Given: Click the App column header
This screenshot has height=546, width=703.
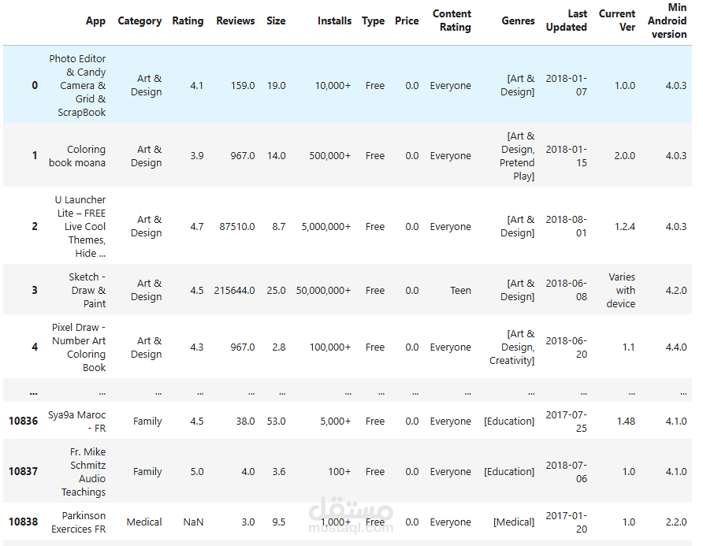Looking at the screenshot, I should click(95, 21).
